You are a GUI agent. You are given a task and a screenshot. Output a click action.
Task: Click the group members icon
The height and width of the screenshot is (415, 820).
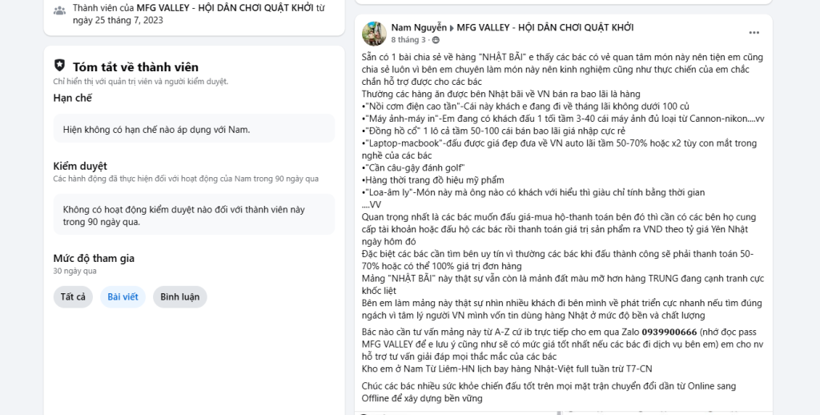pos(60,10)
